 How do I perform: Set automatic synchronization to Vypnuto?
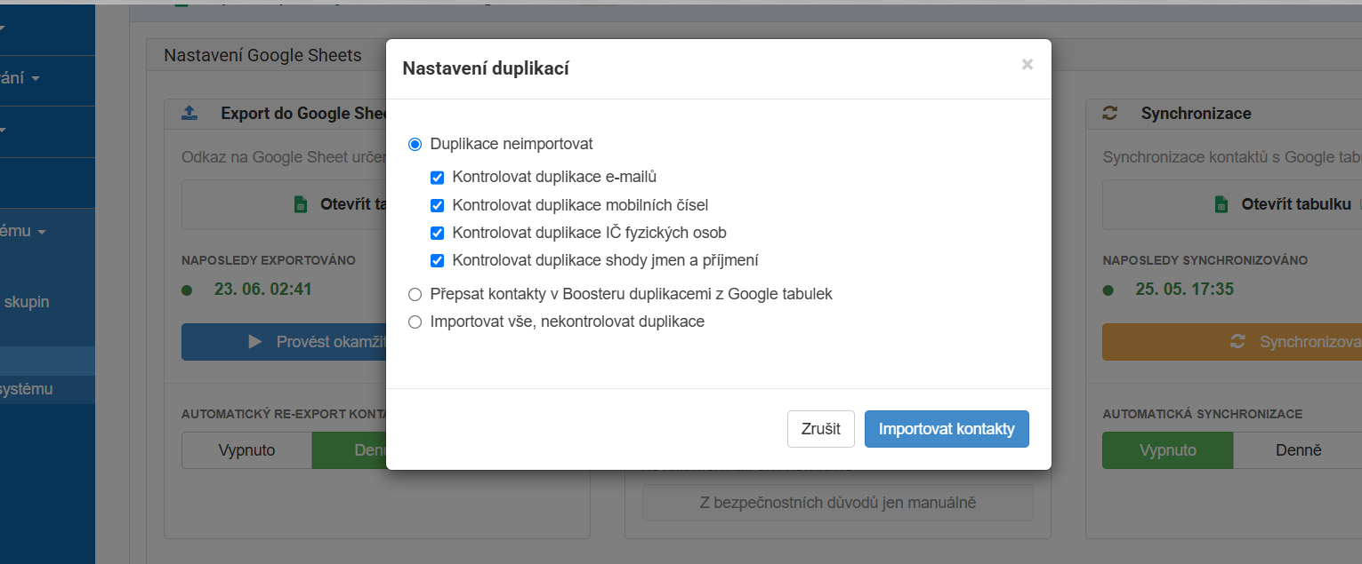(1167, 450)
